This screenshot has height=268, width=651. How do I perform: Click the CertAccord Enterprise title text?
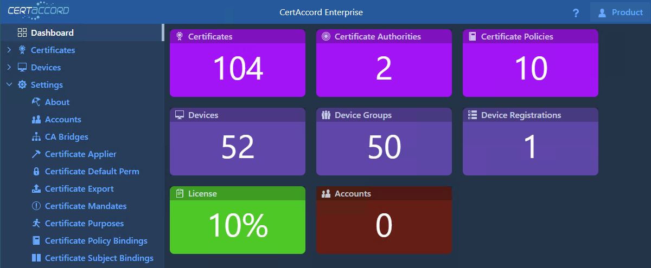[321, 12]
